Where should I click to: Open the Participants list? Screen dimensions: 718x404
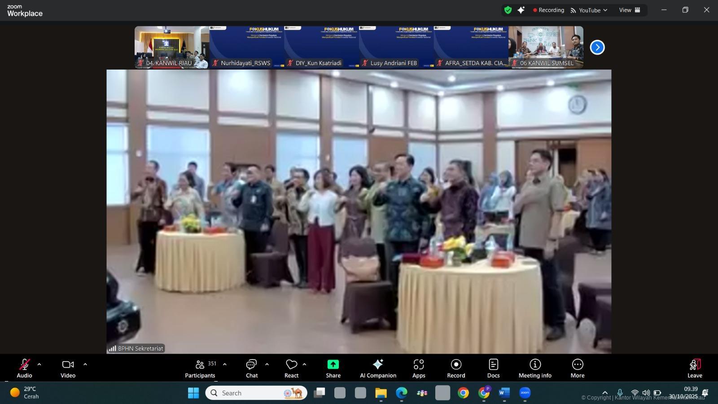pyautogui.click(x=200, y=368)
